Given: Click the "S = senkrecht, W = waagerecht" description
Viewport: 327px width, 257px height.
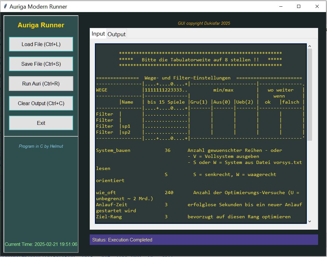Looking at the screenshot, I should click(x=235, y=174).
